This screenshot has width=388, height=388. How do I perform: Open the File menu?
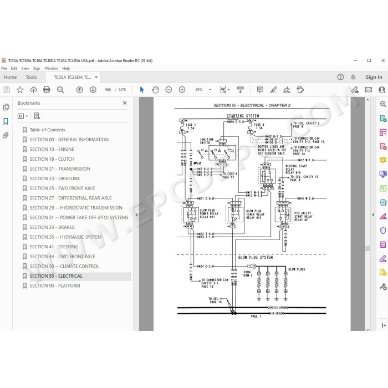click(4, 68)
